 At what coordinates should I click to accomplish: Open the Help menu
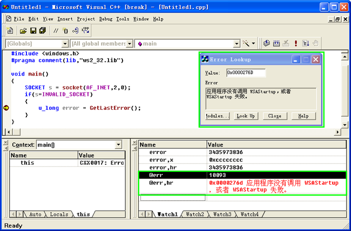pos(158,19)
